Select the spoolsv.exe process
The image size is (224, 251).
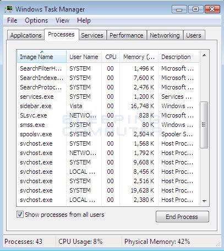[x=108, y=134]
